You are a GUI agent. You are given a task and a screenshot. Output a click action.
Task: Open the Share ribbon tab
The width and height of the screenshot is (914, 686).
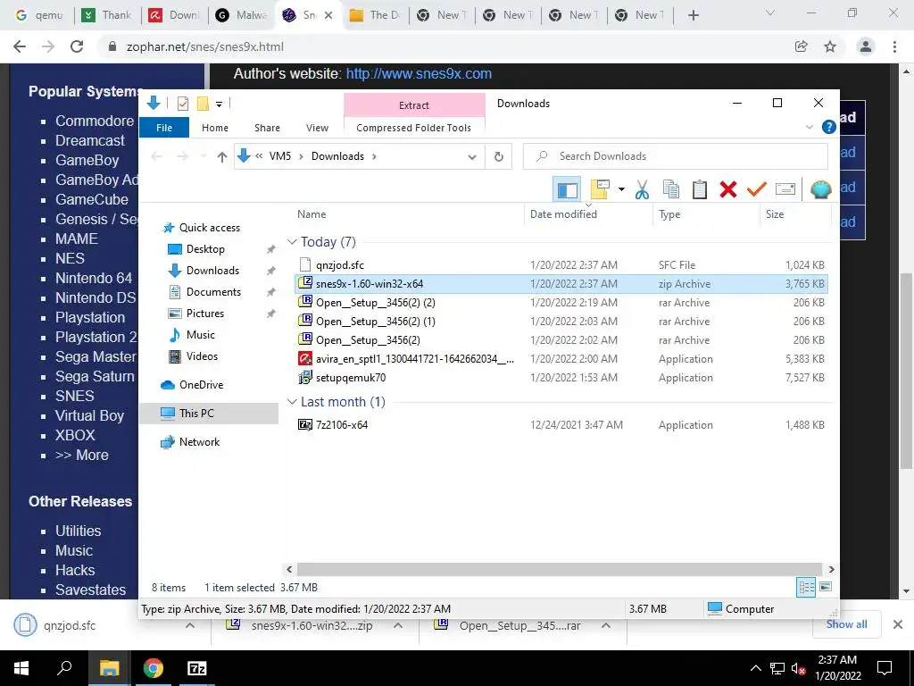[267, 128]
